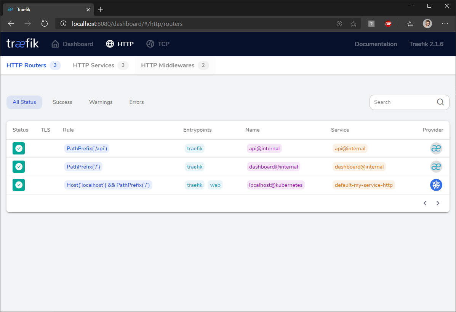The image size is (456, 312).
Task: View site information icon in address bar
Action: pyautogui.click(x=63, y=24)
